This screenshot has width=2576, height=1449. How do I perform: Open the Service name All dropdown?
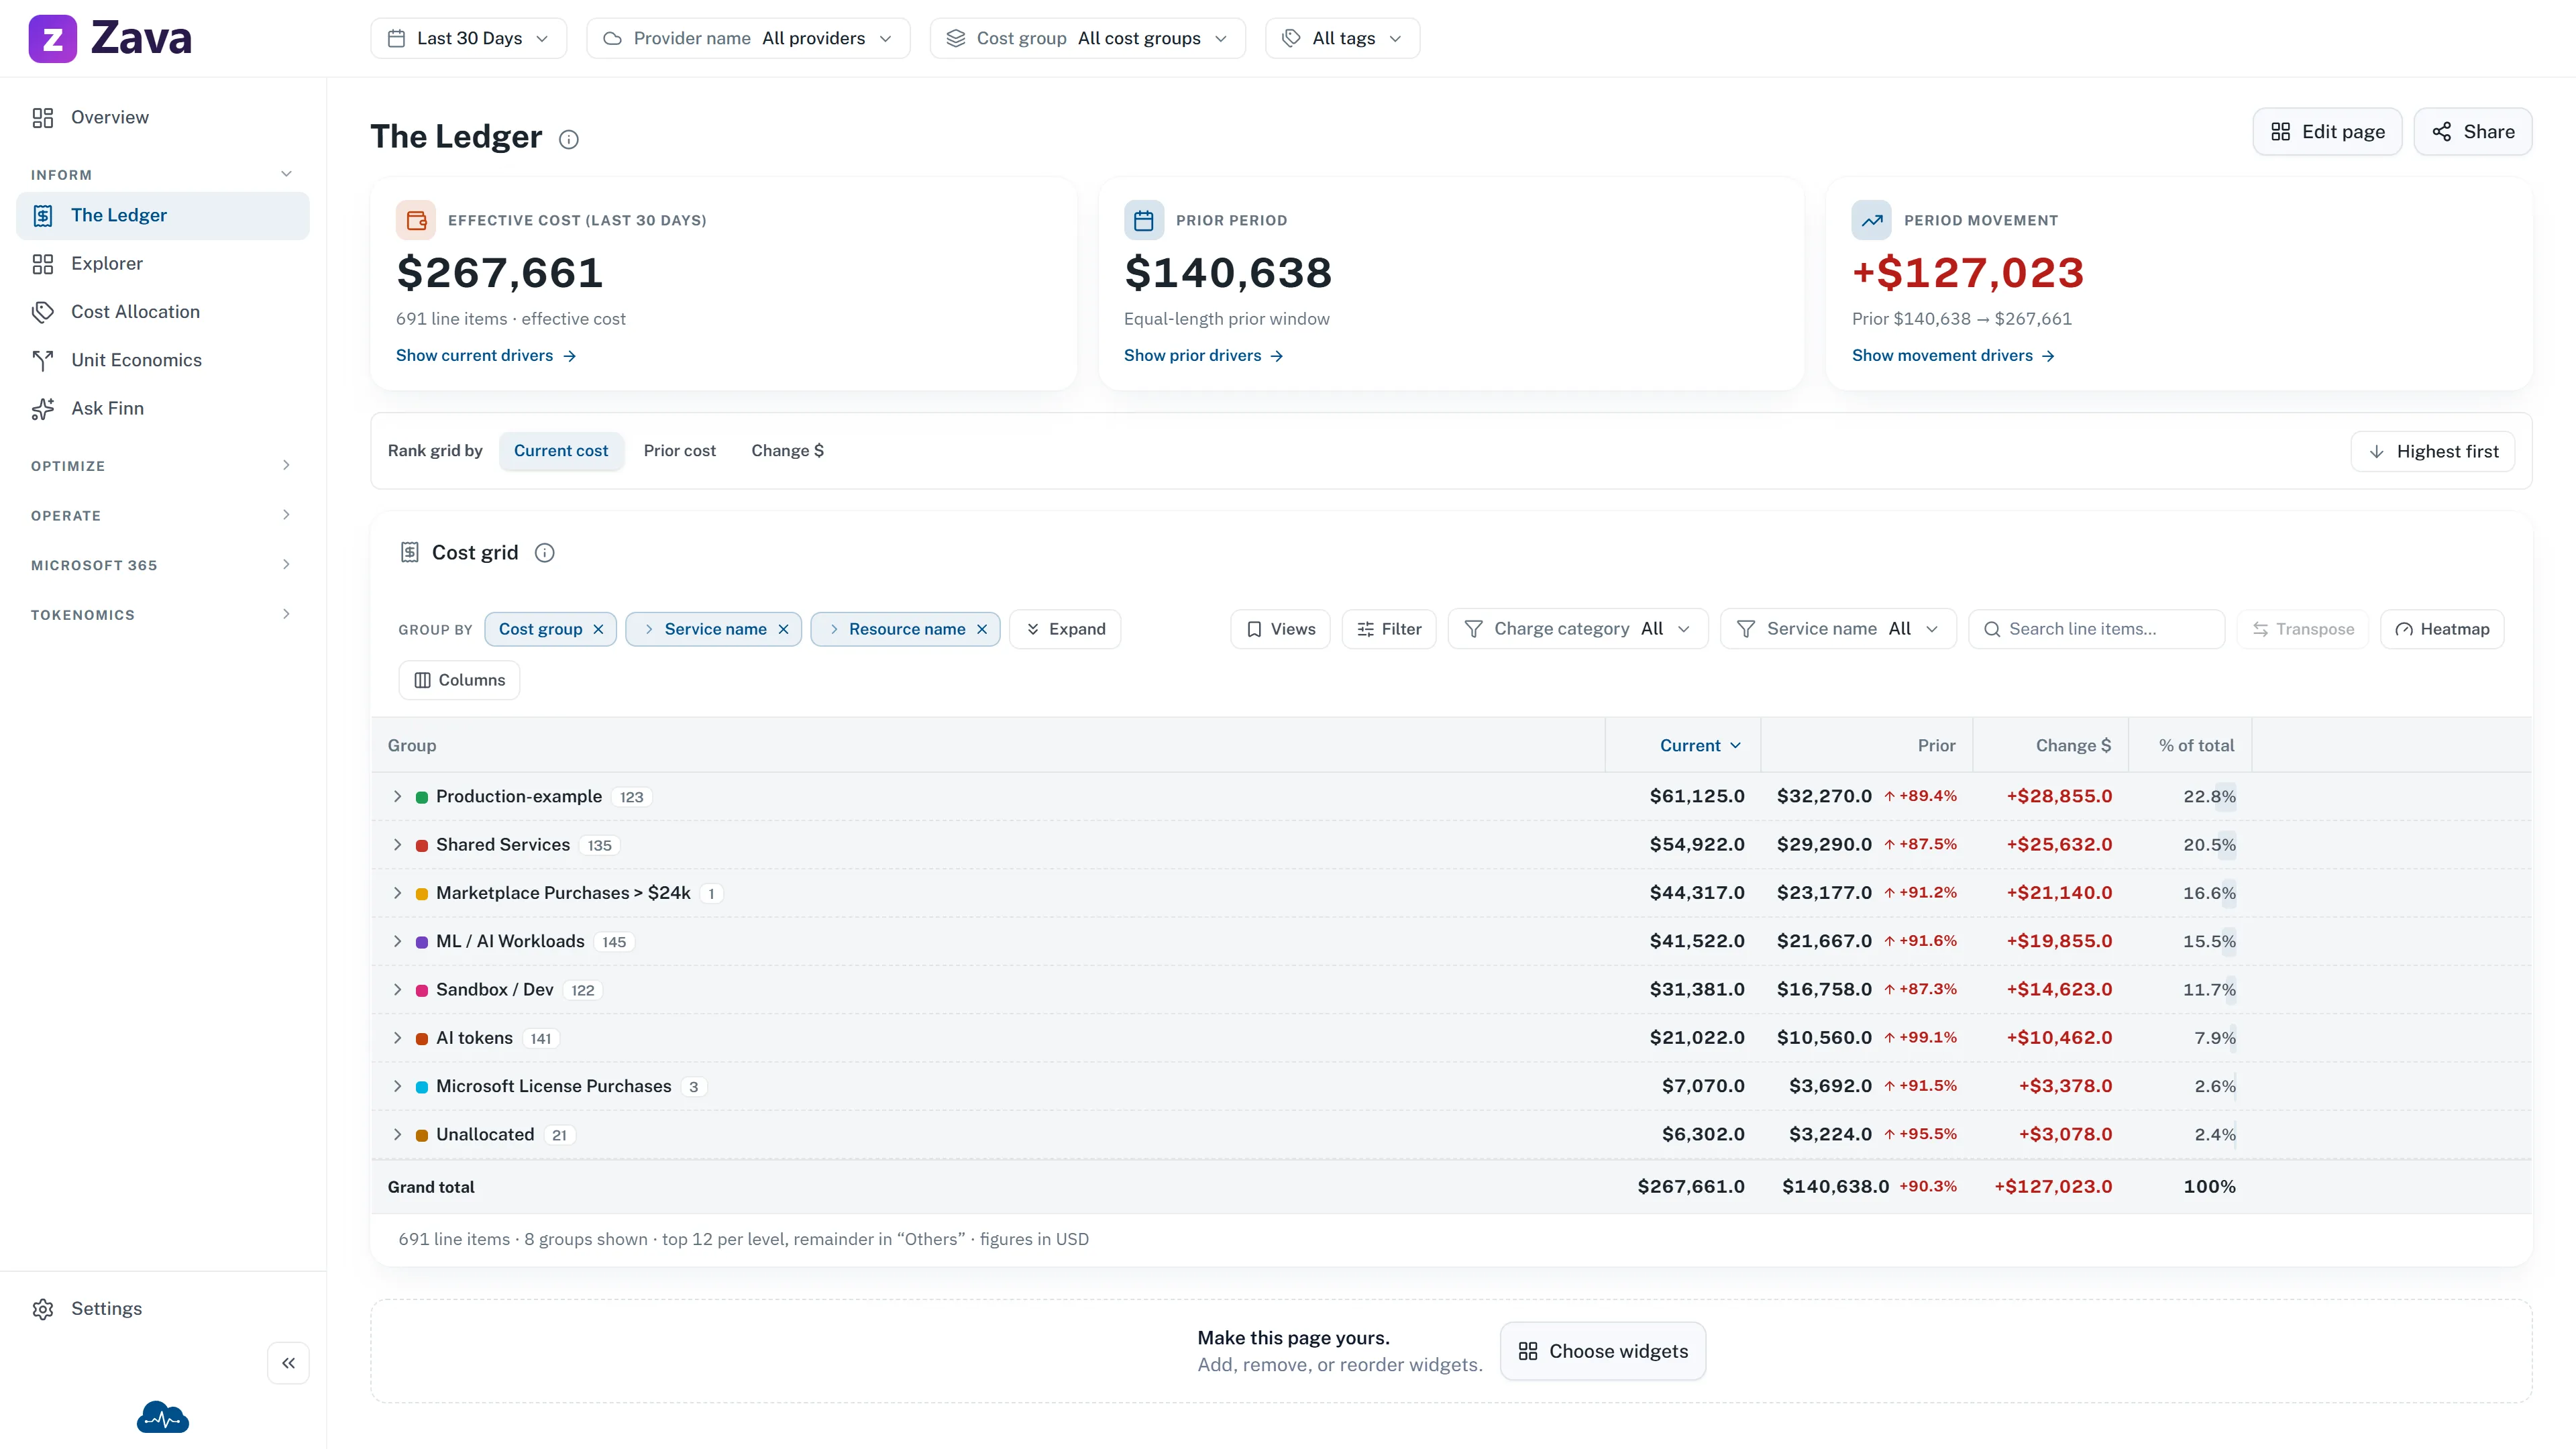coord(1838,629)
